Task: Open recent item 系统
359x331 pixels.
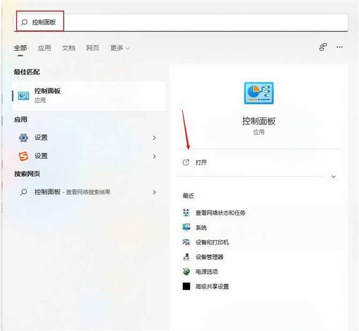Action: 201,228
